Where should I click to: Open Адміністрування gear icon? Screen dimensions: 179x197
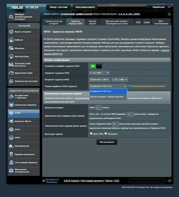pyautogui.click(x=11, y=154)
